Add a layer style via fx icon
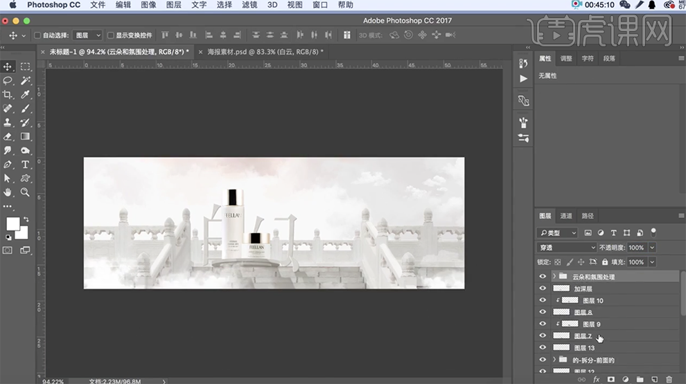 click(x=596, y=379)
